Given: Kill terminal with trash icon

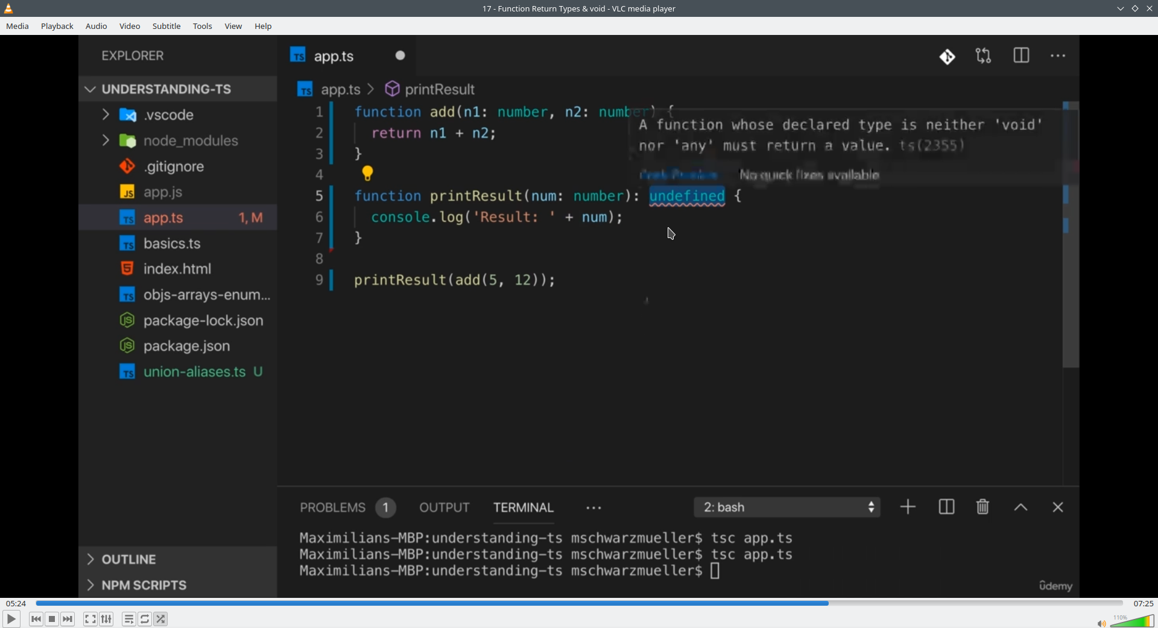Looking at the screenshot, I should [983, 507].
